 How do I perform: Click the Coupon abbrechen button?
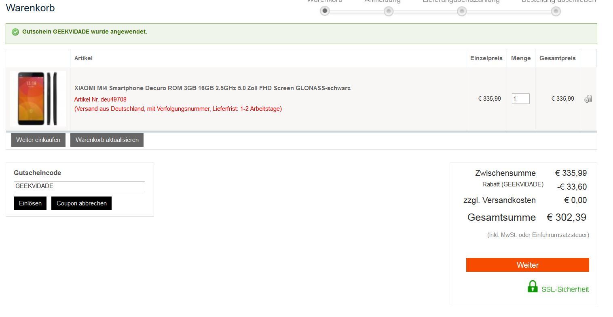click(x=81, y=203)
